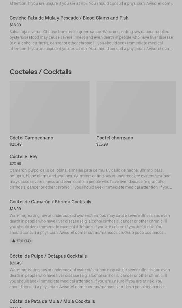The image size is (182, 308).
Task: Click the $20.49 price under Octapus Cocktails
Action: click(16, 263)
